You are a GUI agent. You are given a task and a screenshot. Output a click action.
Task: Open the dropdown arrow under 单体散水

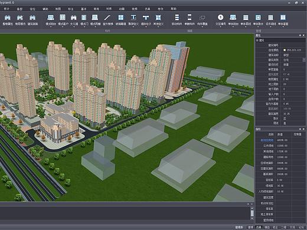(x=258, y=27)
